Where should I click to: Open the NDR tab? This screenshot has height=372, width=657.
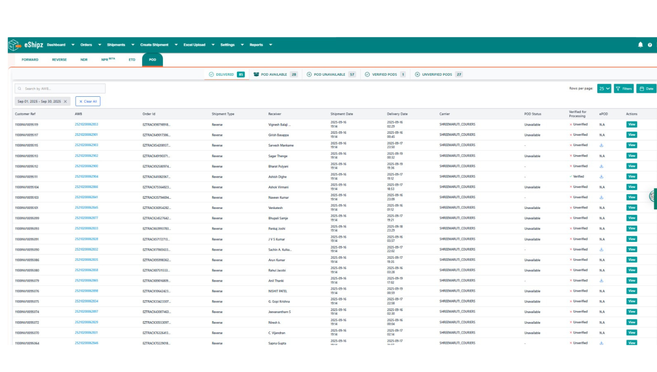[84, 60]
